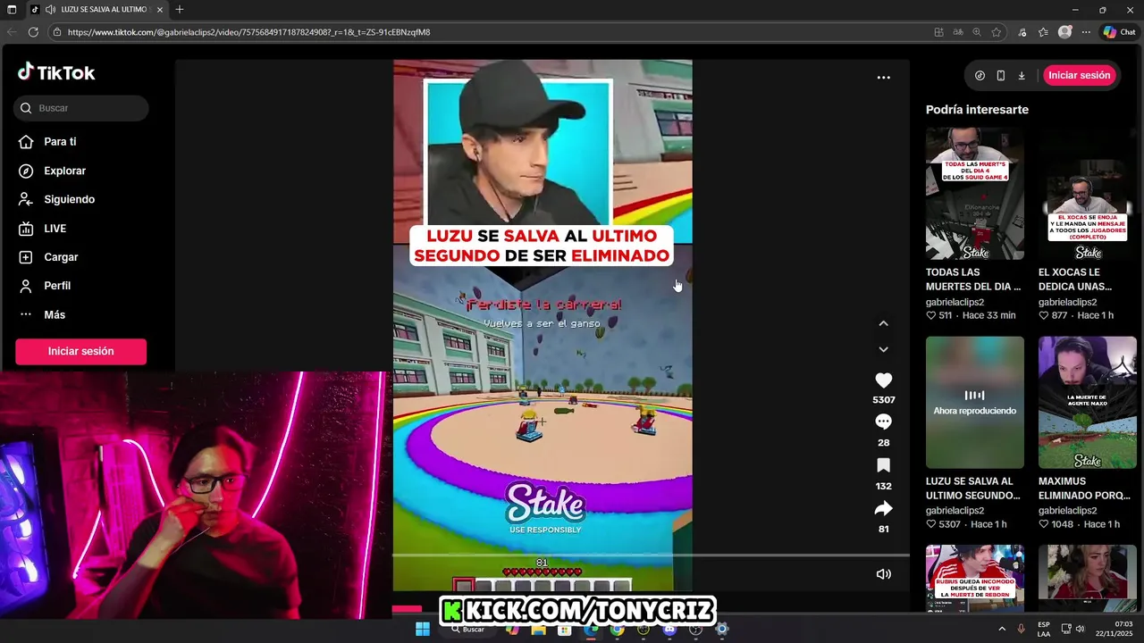Open the Rubius queda incomodo thumbnail
Viewport: 1144px width, 643px height.
pyautogui.click(x=975, y=578)
